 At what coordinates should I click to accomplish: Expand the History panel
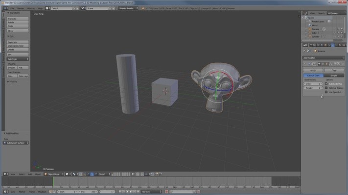click(x=12, y=81)
